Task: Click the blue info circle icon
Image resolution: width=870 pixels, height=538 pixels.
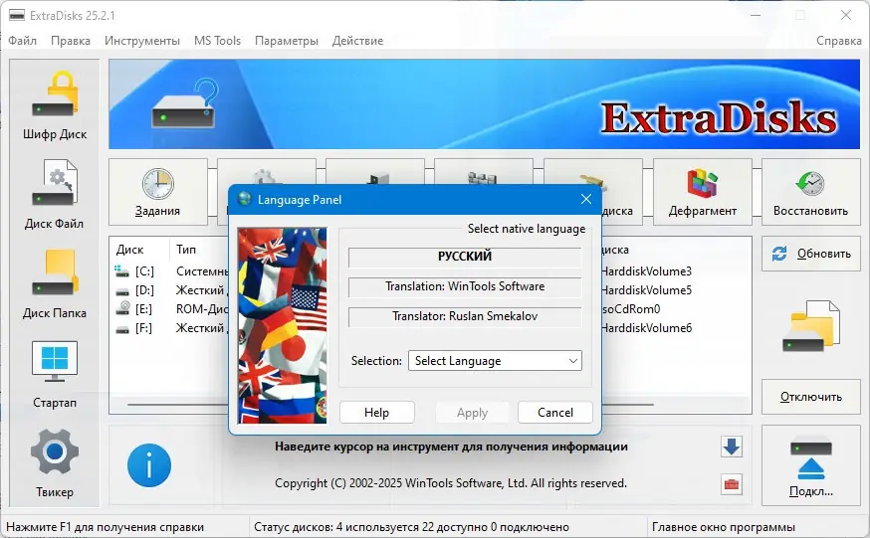Action: pos(149,465)
